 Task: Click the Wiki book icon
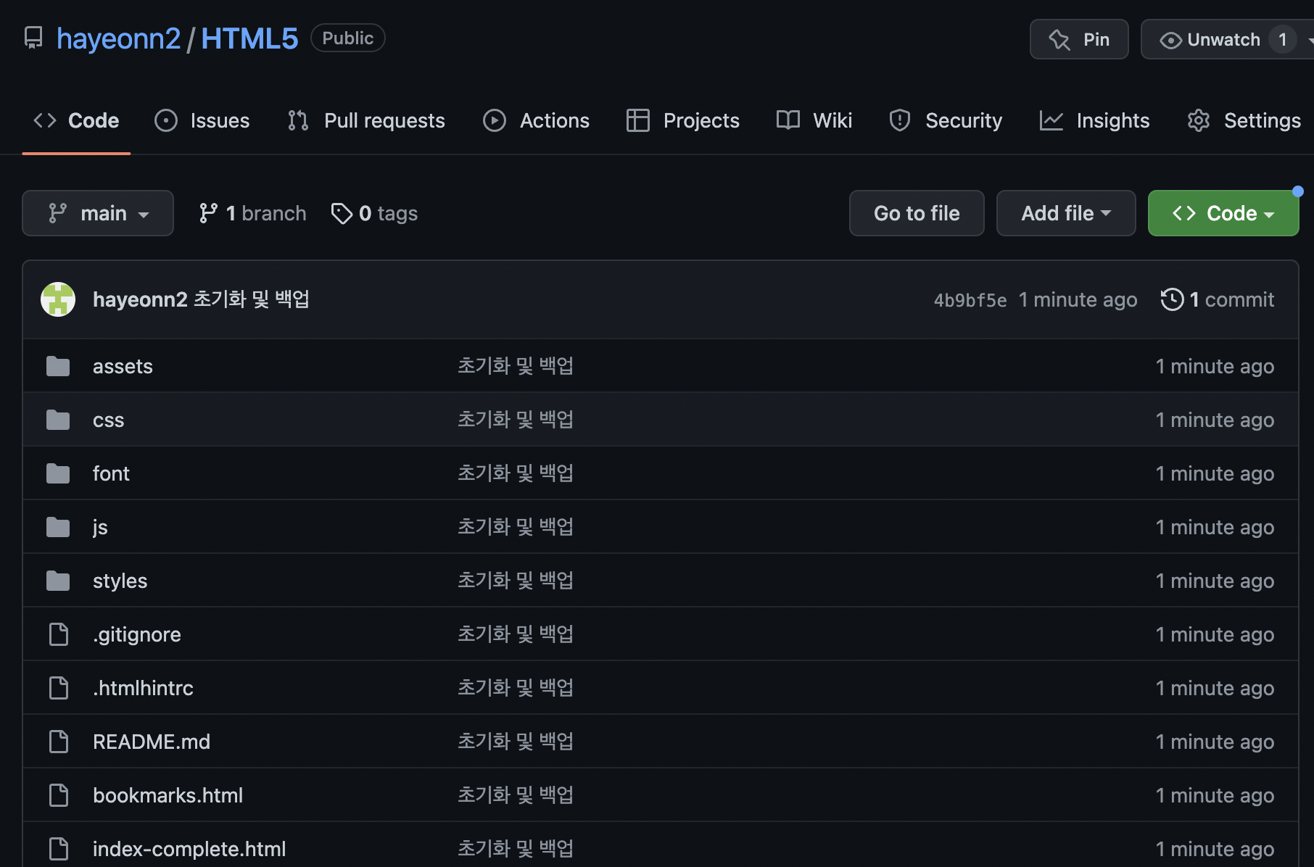coord(788,120)
